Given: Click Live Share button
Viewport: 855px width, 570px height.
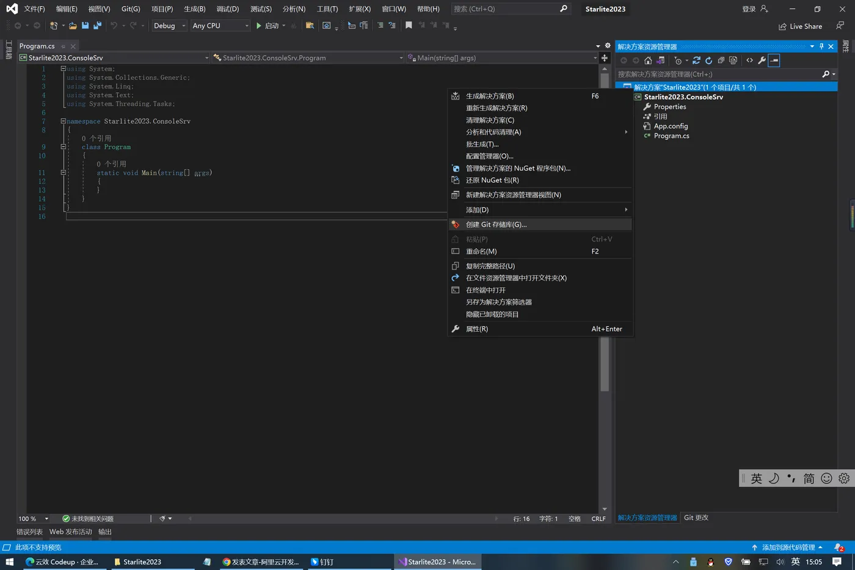Looking at the screenshot, I should (800, 26).
